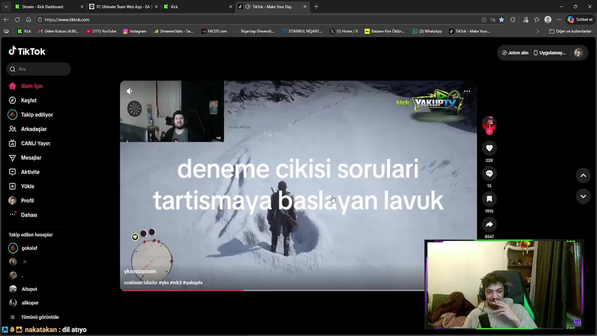Click the browser back arrow
The width and height of the screenshot is (597, 336).
(x=6, y=20)
